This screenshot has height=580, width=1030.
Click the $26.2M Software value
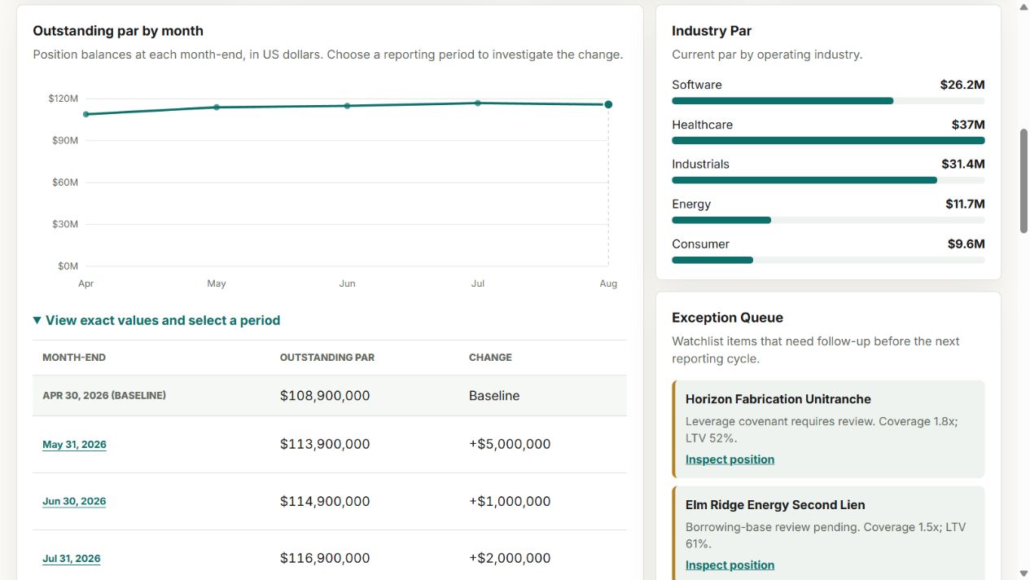pyautogui.click(x=962, y=85)
